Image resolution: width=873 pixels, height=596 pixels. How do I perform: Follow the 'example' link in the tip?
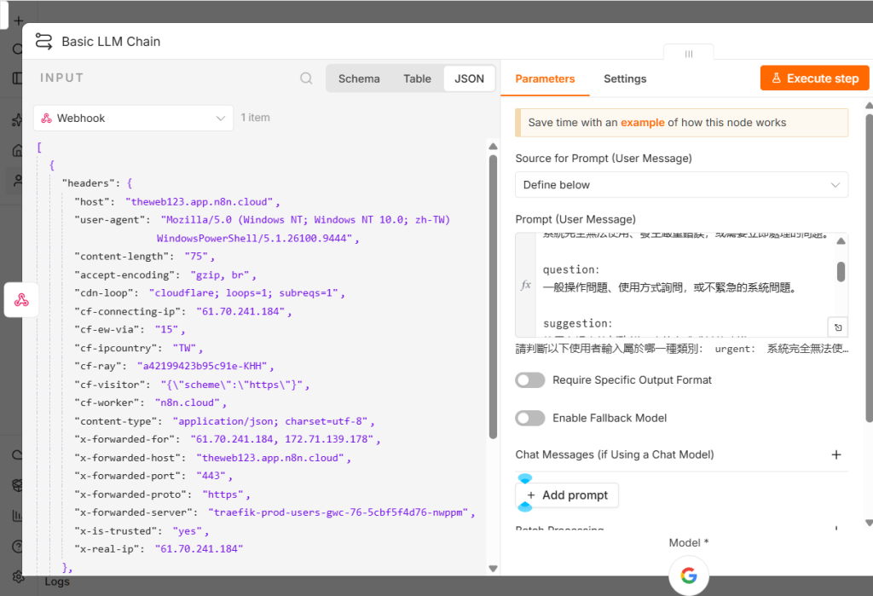[643, 123]
